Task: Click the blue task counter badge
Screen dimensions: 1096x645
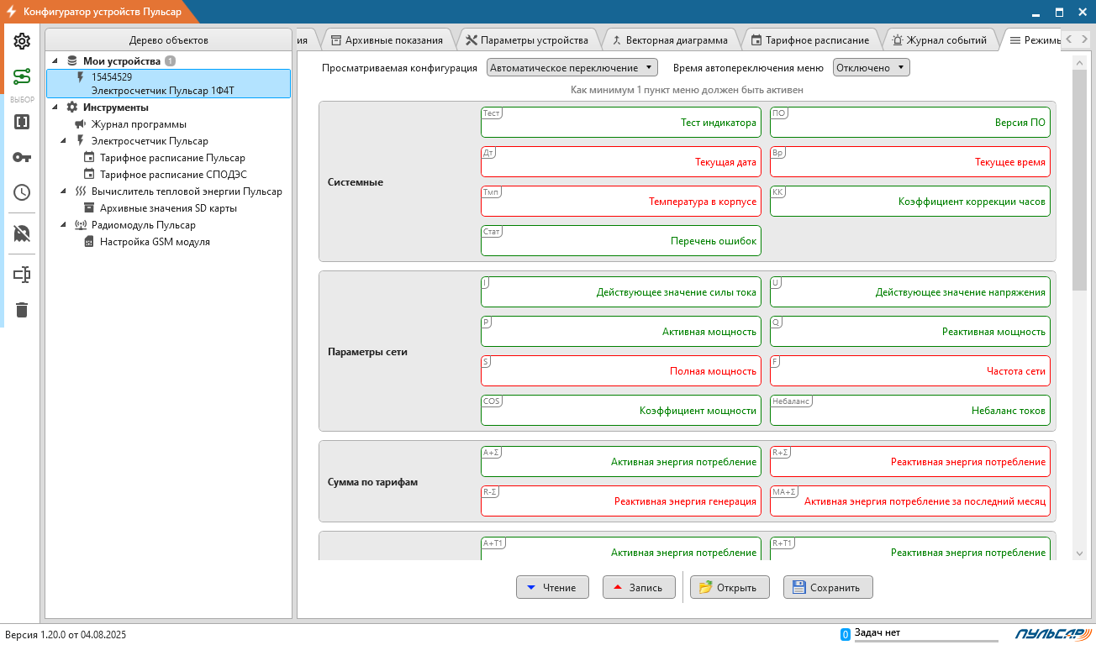Action: [846, 634]
